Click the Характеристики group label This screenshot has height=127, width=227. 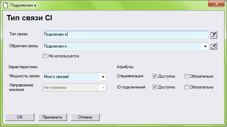(x=23, y=67)
